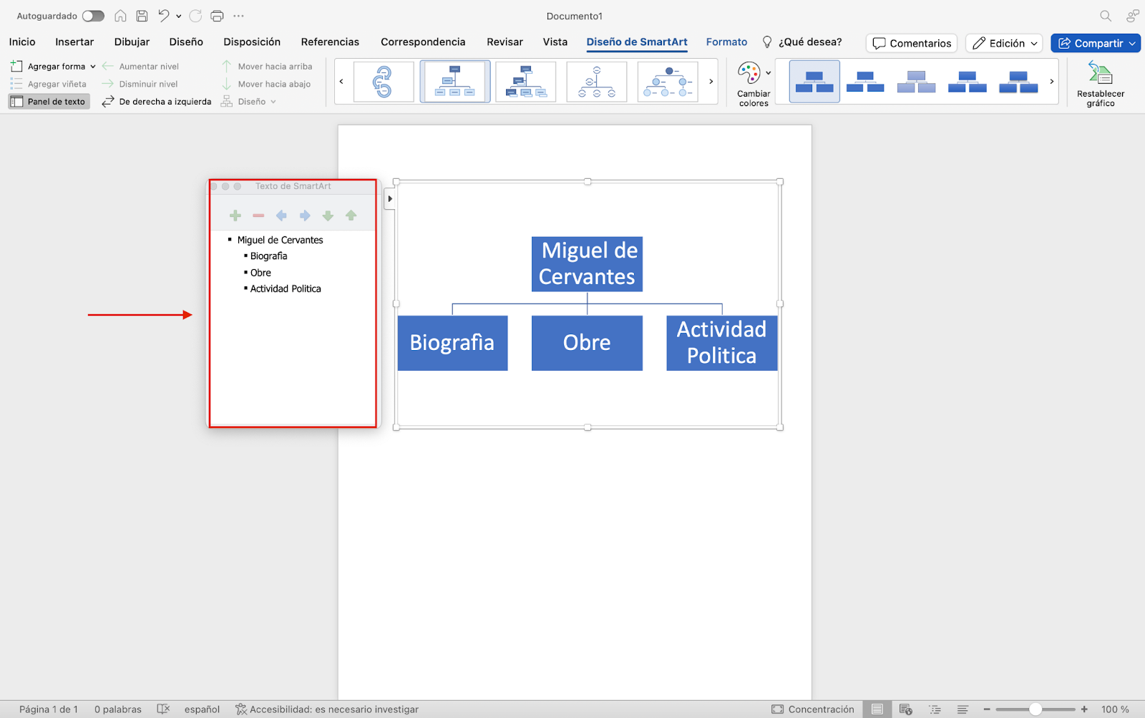
Task: Click the green plus in text pane
Action: pyautogui.click(x=235, y=215)
